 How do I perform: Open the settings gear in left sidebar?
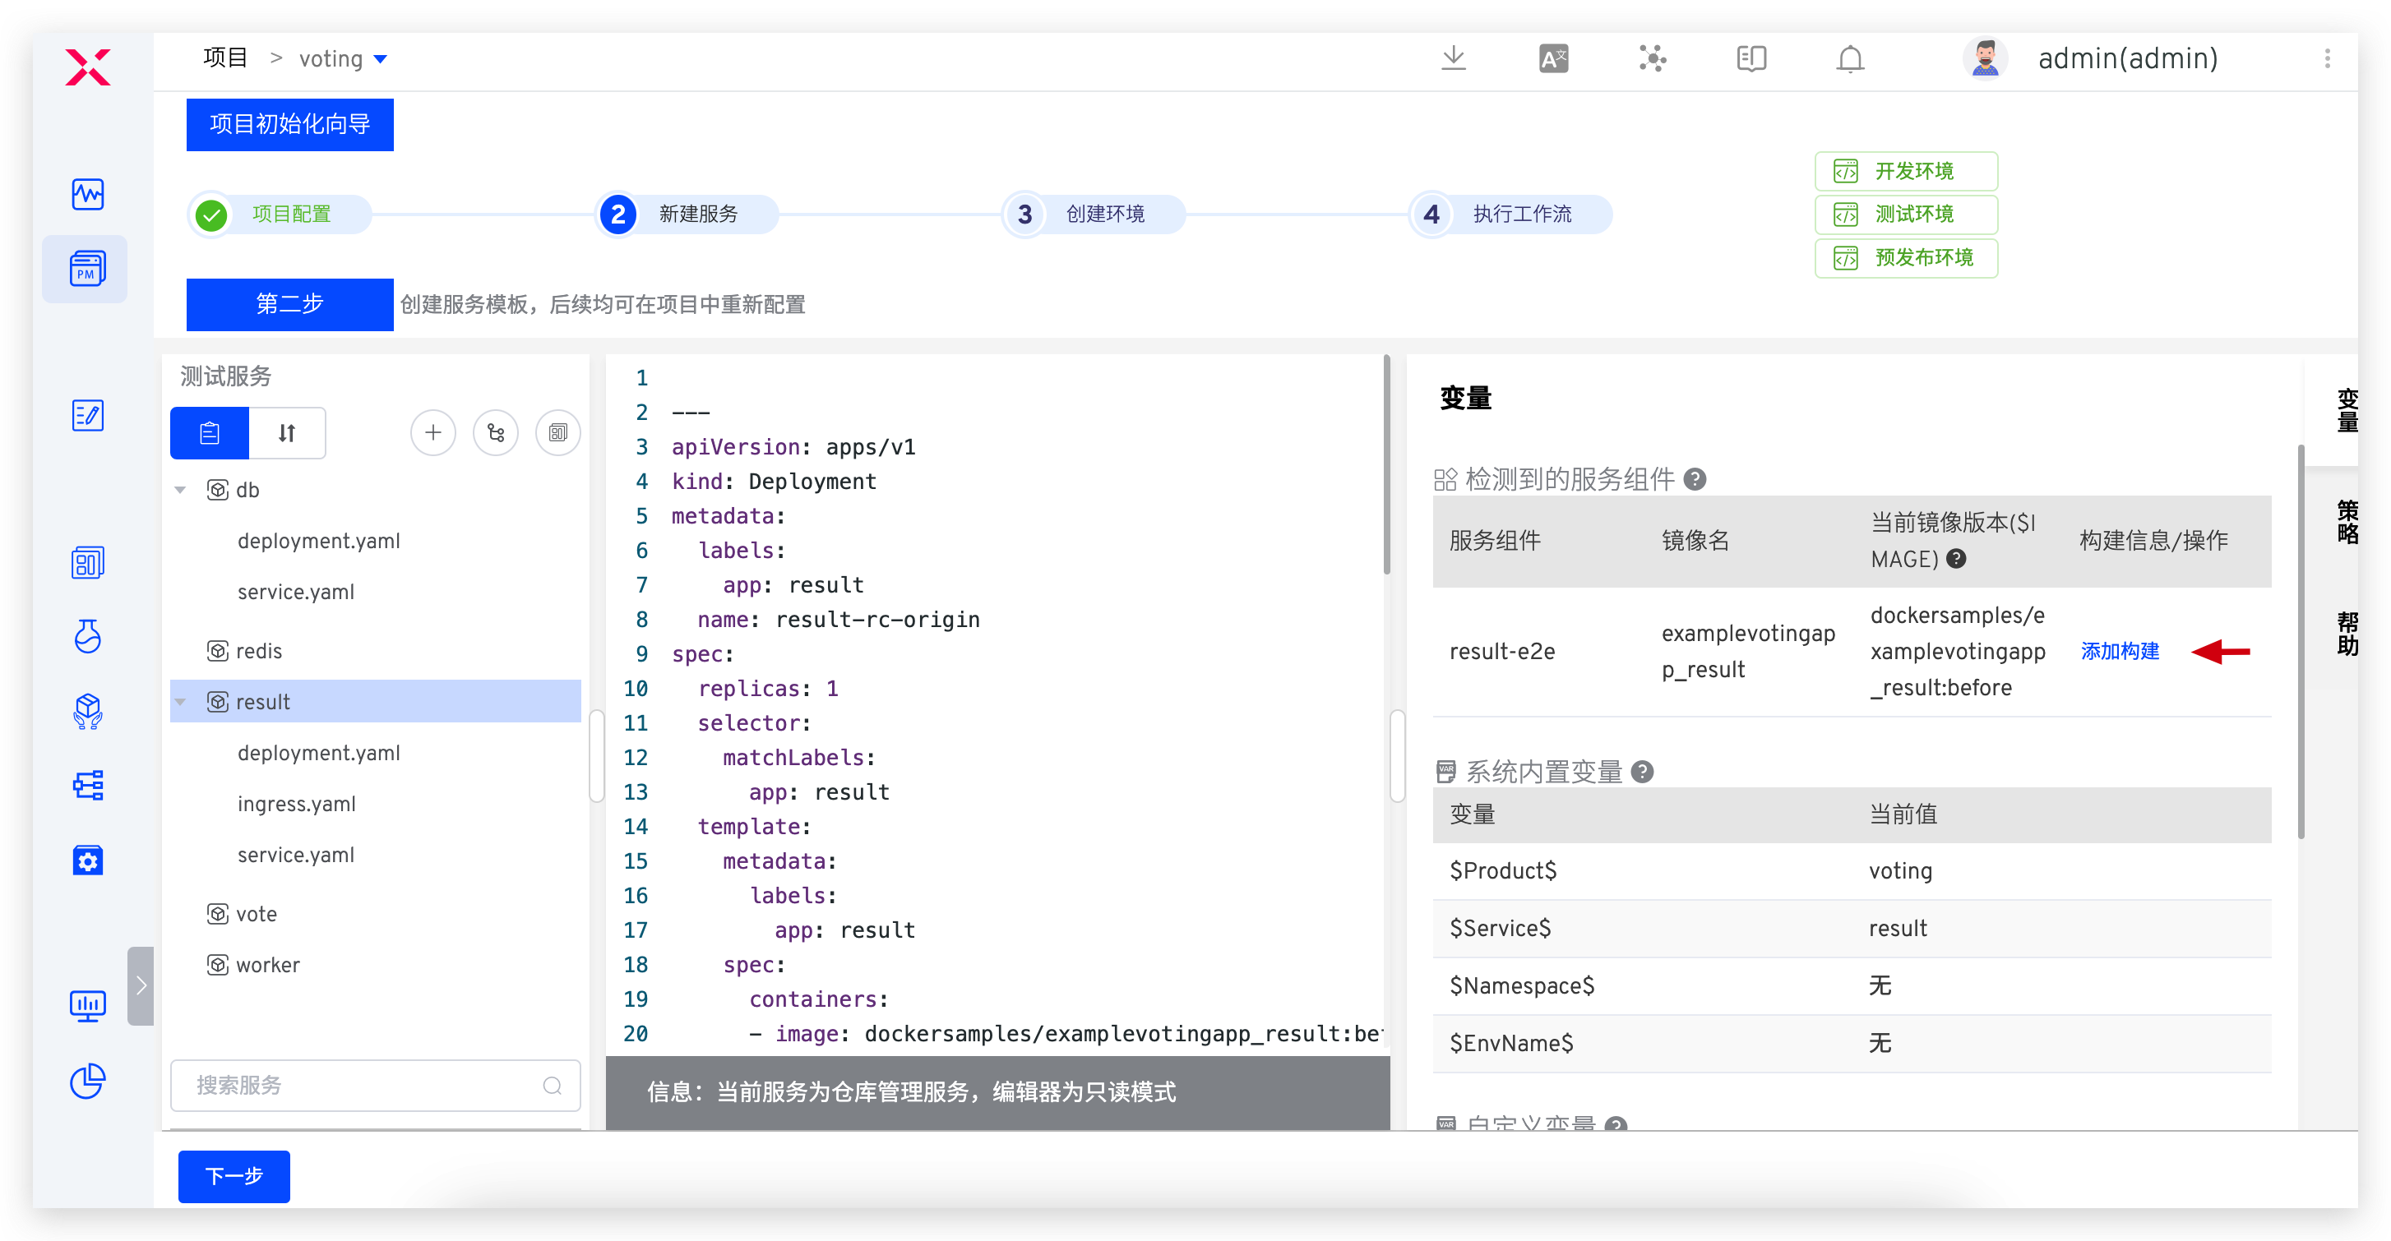[87, 860]
